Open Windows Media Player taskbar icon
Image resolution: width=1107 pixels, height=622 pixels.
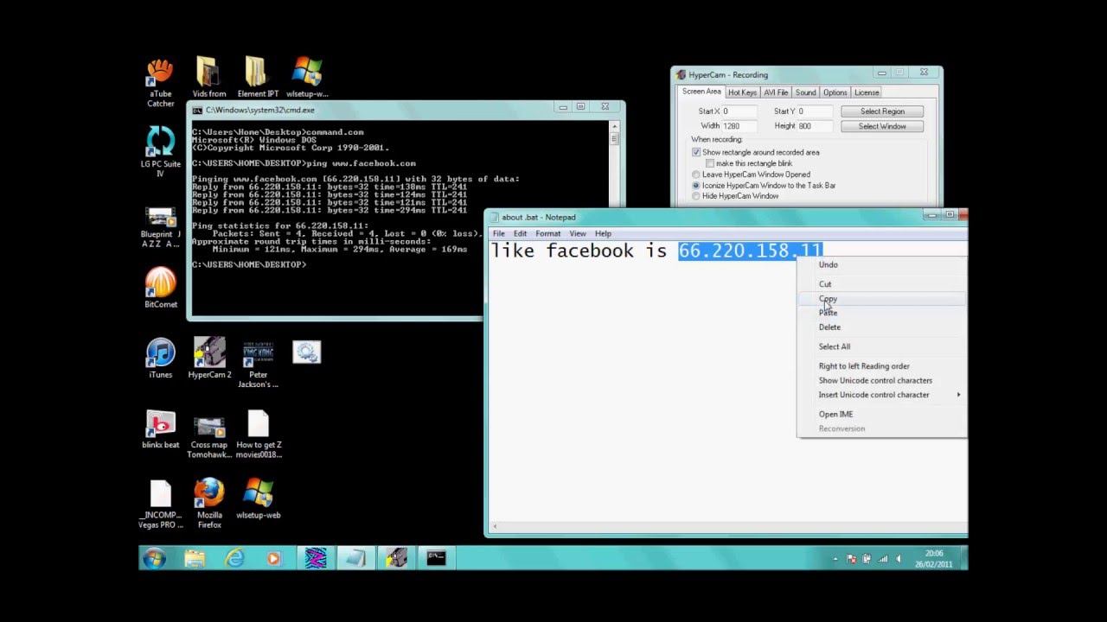[273, 559]
